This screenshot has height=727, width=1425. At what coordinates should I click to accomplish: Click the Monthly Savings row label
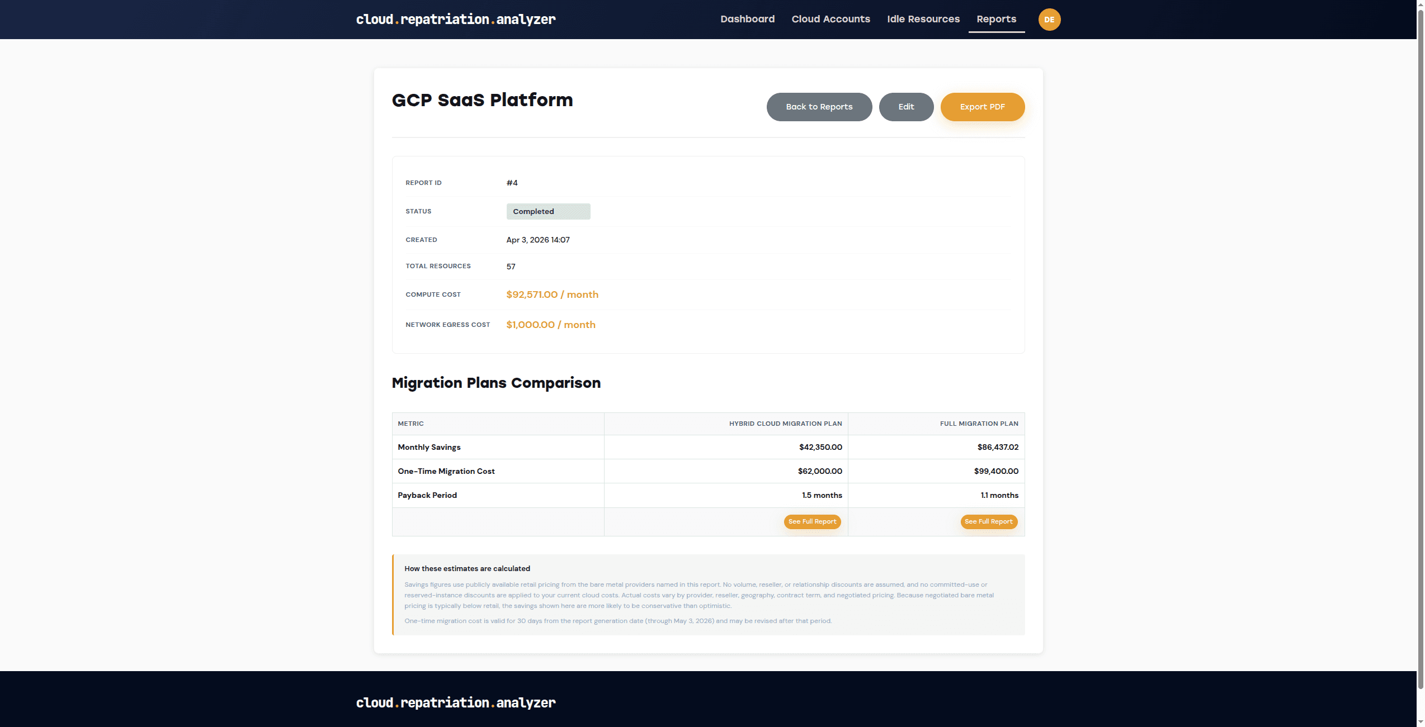tap(429, 447)
